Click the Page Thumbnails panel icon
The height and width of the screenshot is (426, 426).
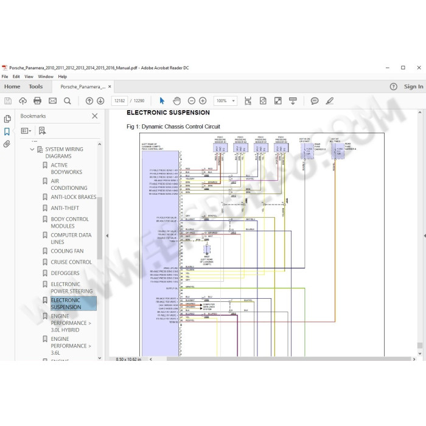7,119
